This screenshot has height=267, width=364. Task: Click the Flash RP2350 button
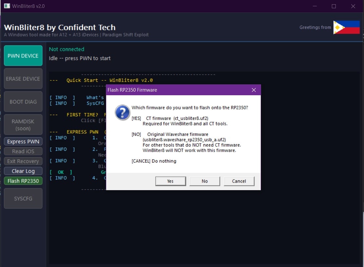[23, 181]
